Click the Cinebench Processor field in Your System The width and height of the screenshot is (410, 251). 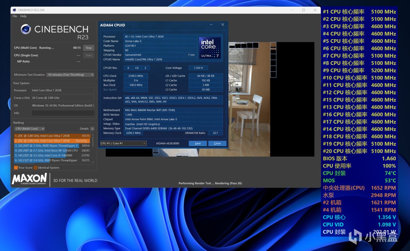[x=63, y=90]
